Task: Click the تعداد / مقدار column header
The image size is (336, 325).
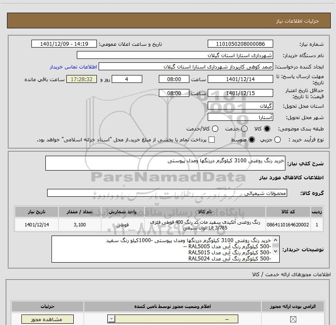Action: (80, 212)
